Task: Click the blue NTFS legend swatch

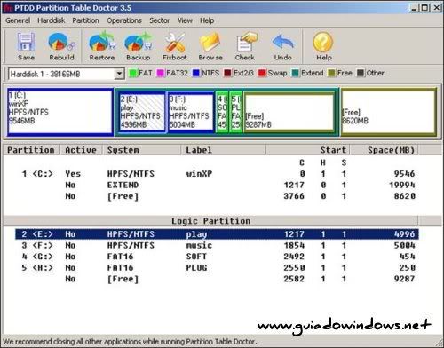Action: tap(196, 73)
